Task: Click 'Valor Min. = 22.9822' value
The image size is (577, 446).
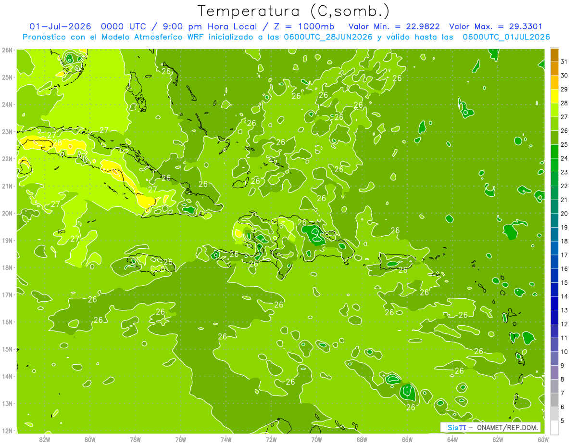Action: click(x=395, y=26)
